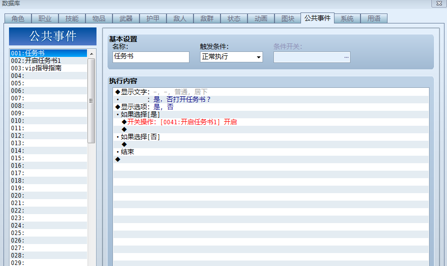447x266 pixels.
Task: Click the 条件开关 ellipsis field
Action: tap(312, 57)
